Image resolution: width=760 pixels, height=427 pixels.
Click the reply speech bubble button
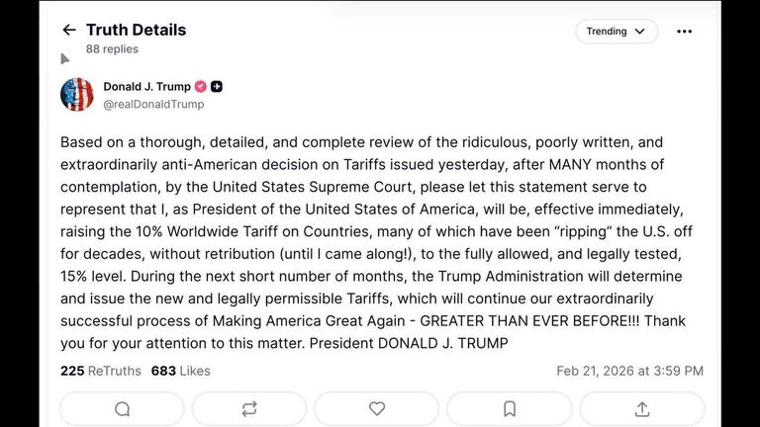pos(122,409)
